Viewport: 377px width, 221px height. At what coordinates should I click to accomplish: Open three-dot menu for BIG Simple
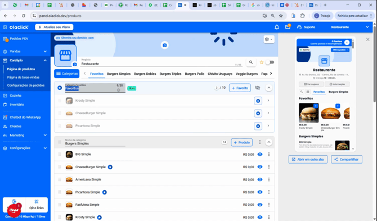click(x=269, y=154)
